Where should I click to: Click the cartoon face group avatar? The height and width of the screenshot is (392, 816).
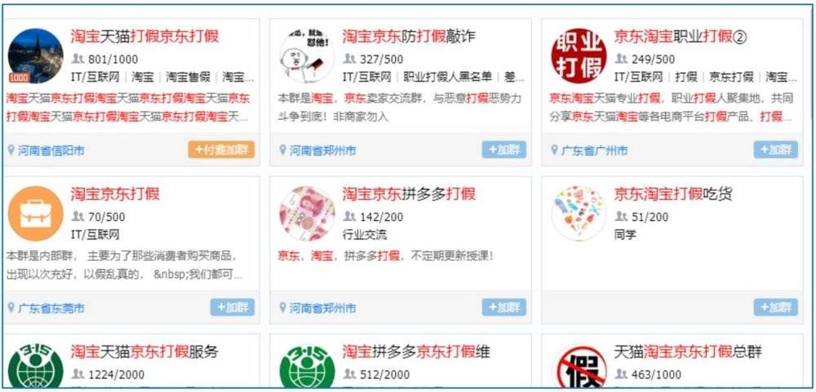click(x=307, y=55)
